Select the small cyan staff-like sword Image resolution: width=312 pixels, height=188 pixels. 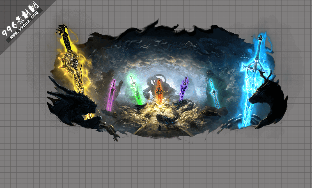click(x=214, y=93)
